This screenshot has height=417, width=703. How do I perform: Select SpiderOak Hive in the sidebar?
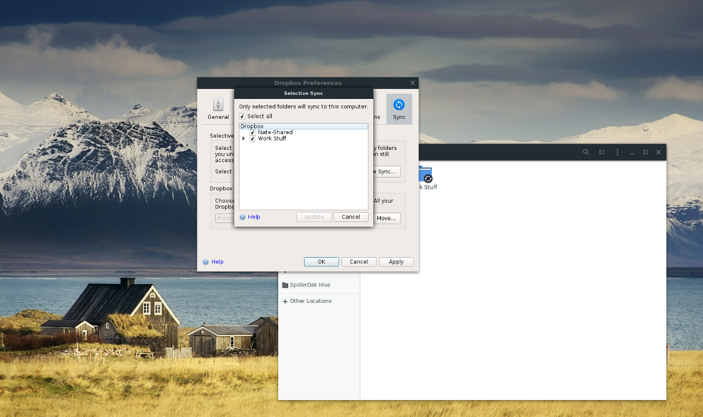(x=310, y=285)
